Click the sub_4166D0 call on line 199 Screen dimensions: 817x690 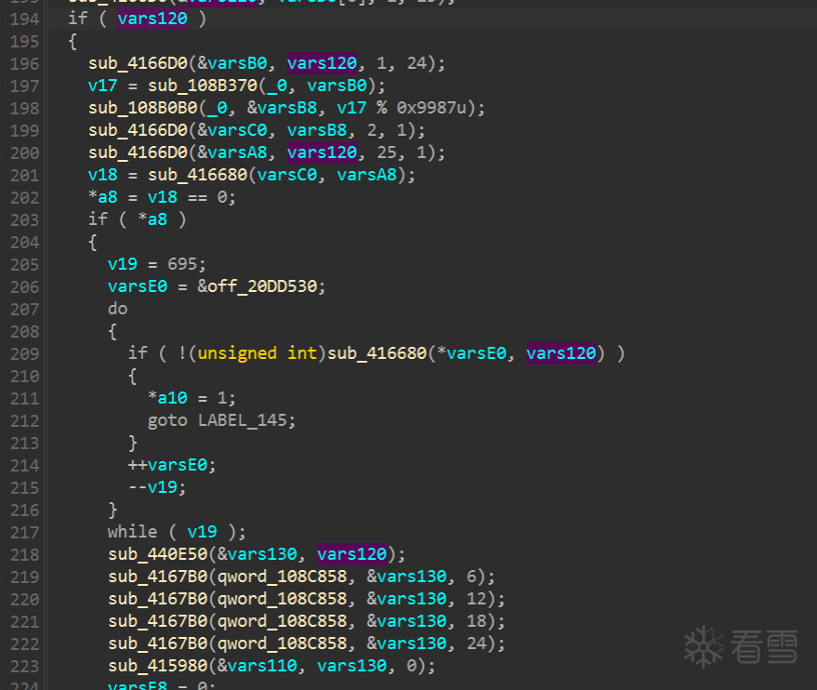(x=138, y=130)
